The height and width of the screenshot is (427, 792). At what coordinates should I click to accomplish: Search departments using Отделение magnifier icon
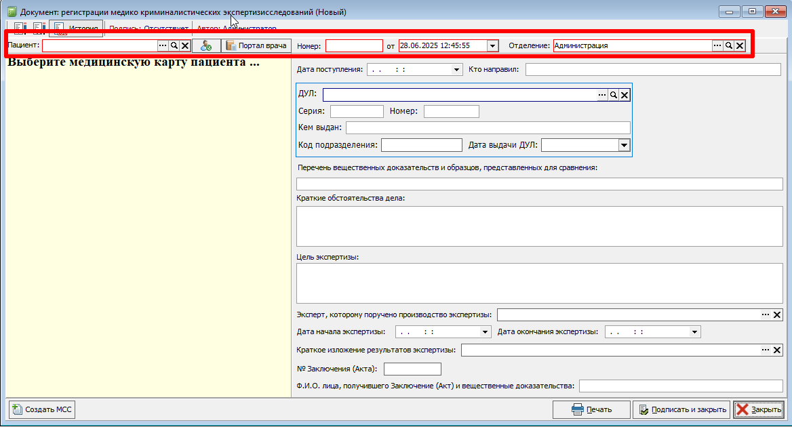click(x=729, y=45)
